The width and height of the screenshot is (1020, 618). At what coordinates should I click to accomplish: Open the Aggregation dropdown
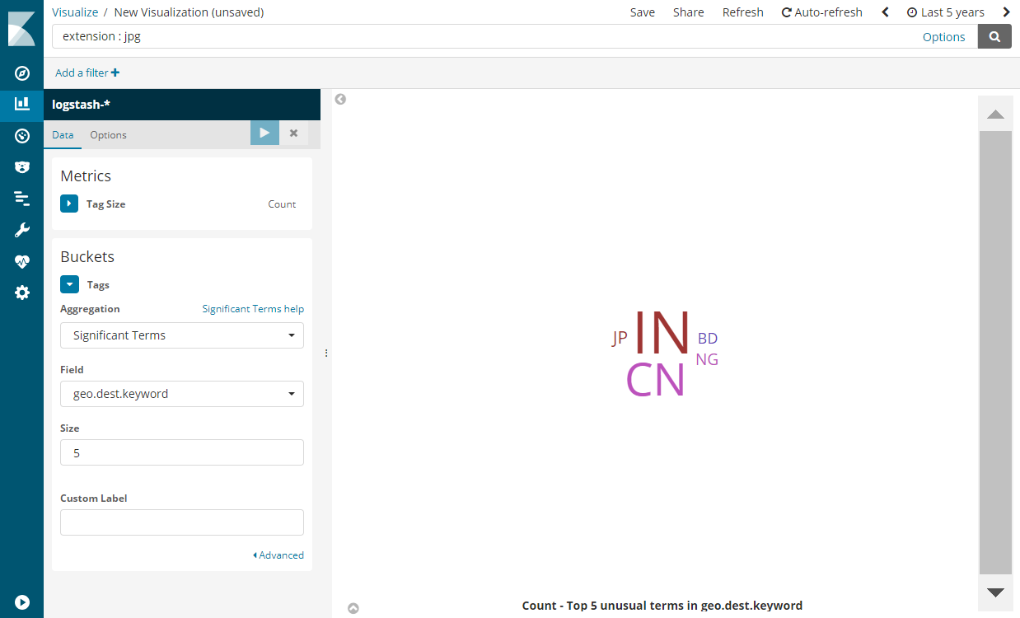click(182, 335)
